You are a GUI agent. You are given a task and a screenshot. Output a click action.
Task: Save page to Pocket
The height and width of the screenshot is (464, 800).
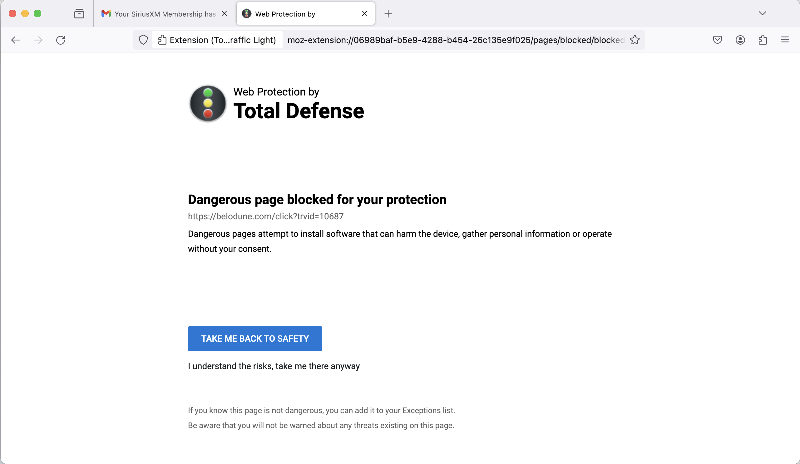tap(717, 40)
